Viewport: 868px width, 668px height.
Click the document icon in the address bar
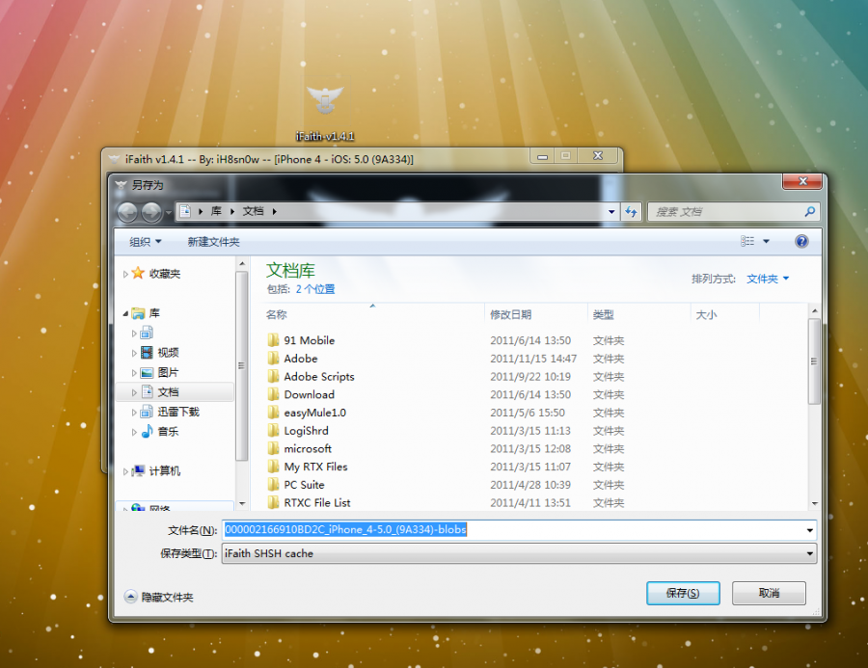tap(185, 211)
